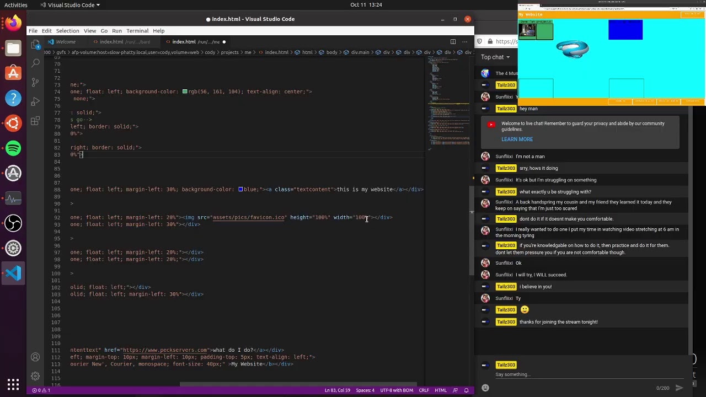The width and height of the screenshot is (706, 397).
Task: Open the View menu
Action: pos(90,31)
